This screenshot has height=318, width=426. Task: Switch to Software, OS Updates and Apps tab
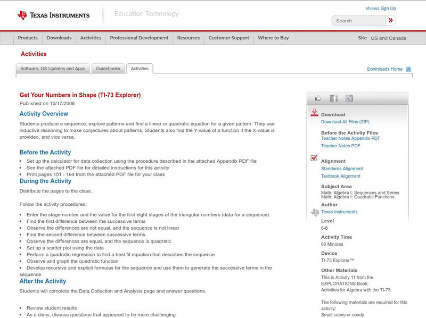tap(53, 69)
